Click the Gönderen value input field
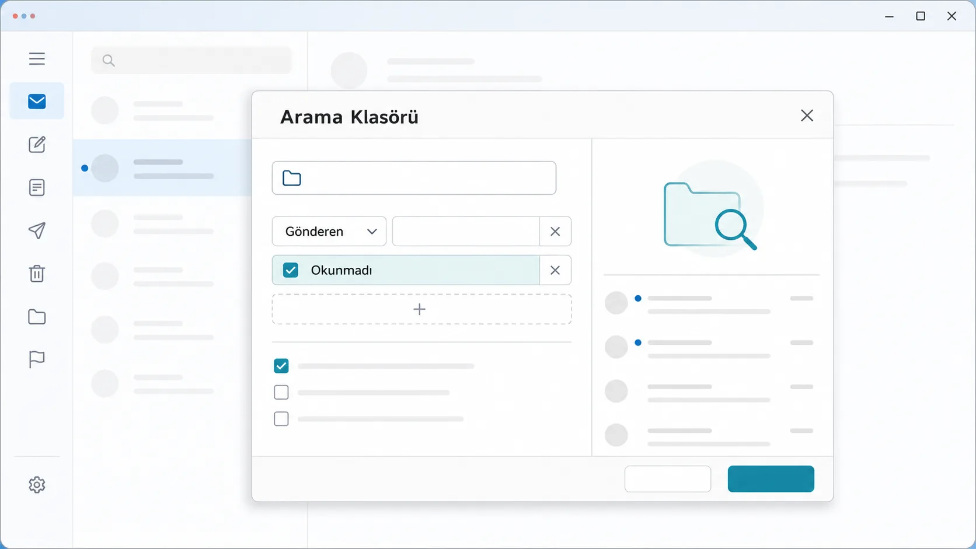Screen dimensions: 976x549 466,232
